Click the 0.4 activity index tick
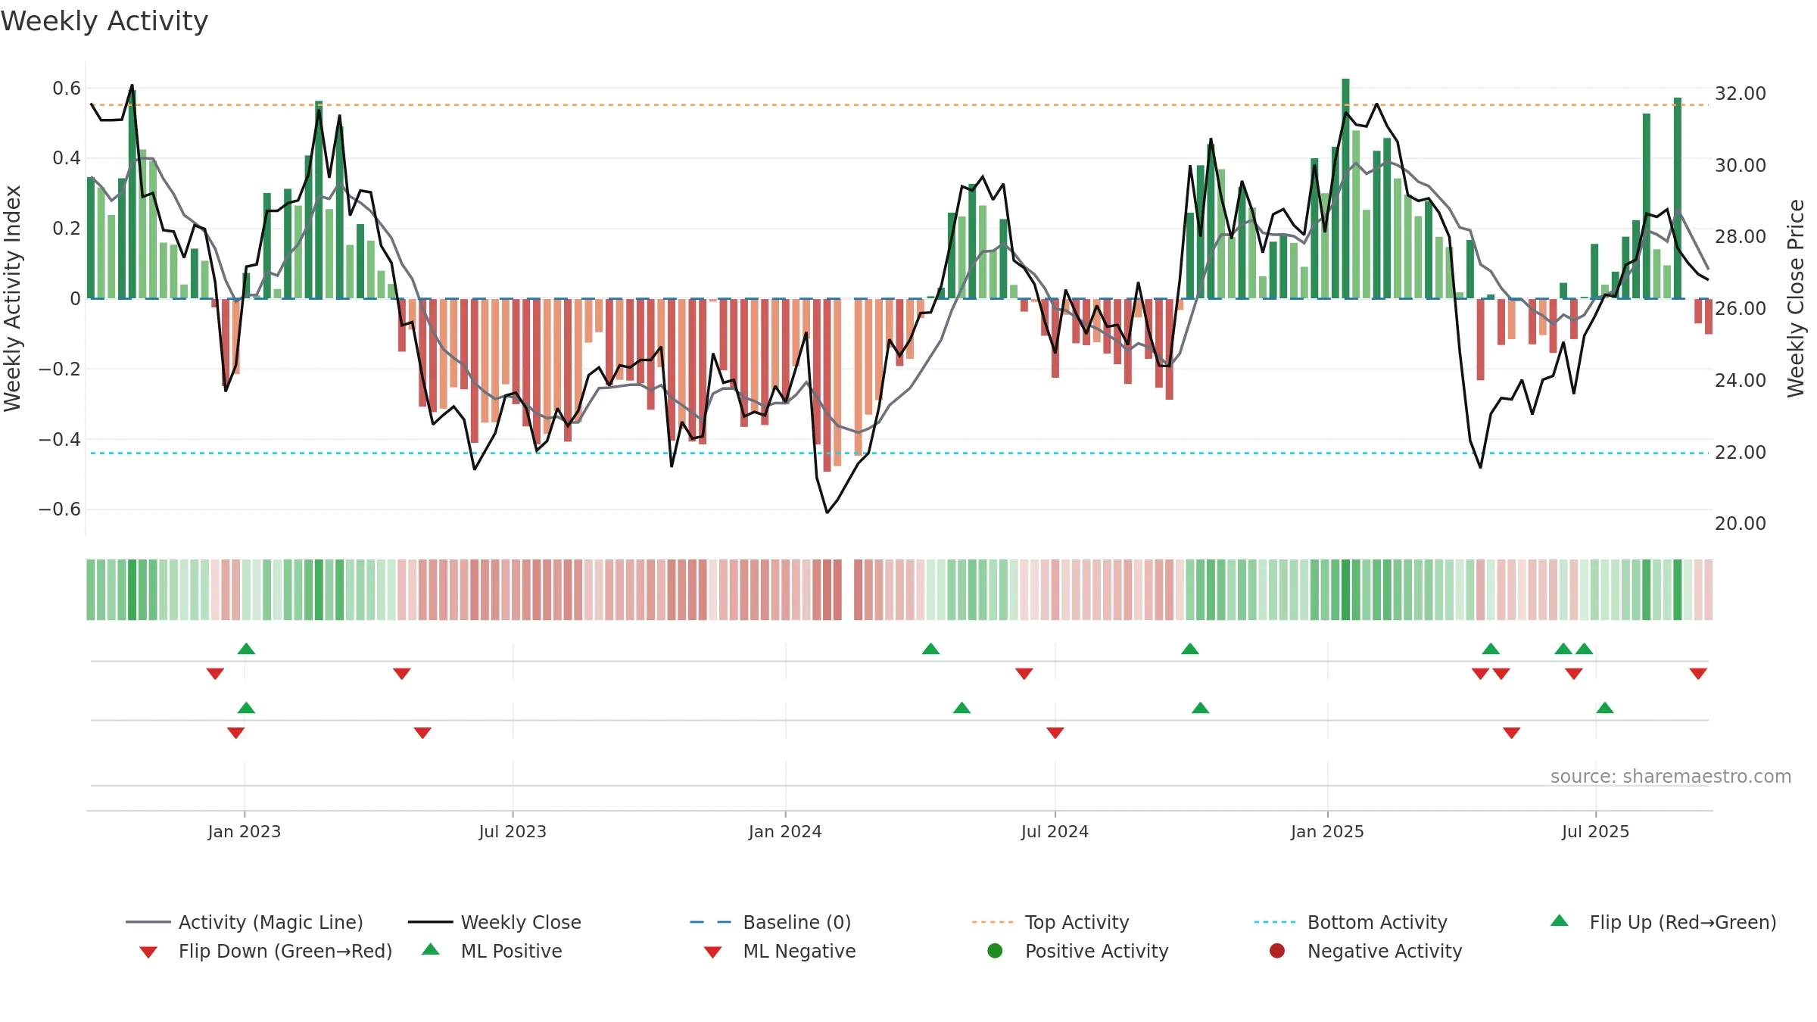1817x1022 pixels. 66,158
